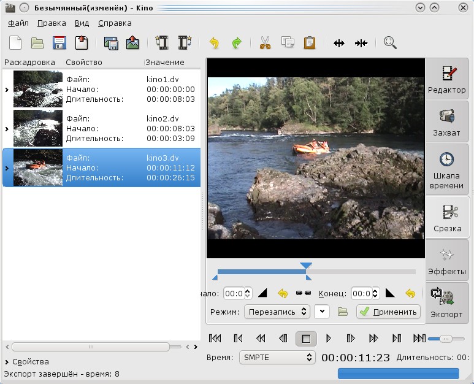Viewport: 474px width, 384px height.
Task: Open the Экспорт panel
Action: (x=447, y=303)
